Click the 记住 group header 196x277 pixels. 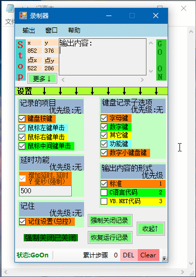(52, 209)
